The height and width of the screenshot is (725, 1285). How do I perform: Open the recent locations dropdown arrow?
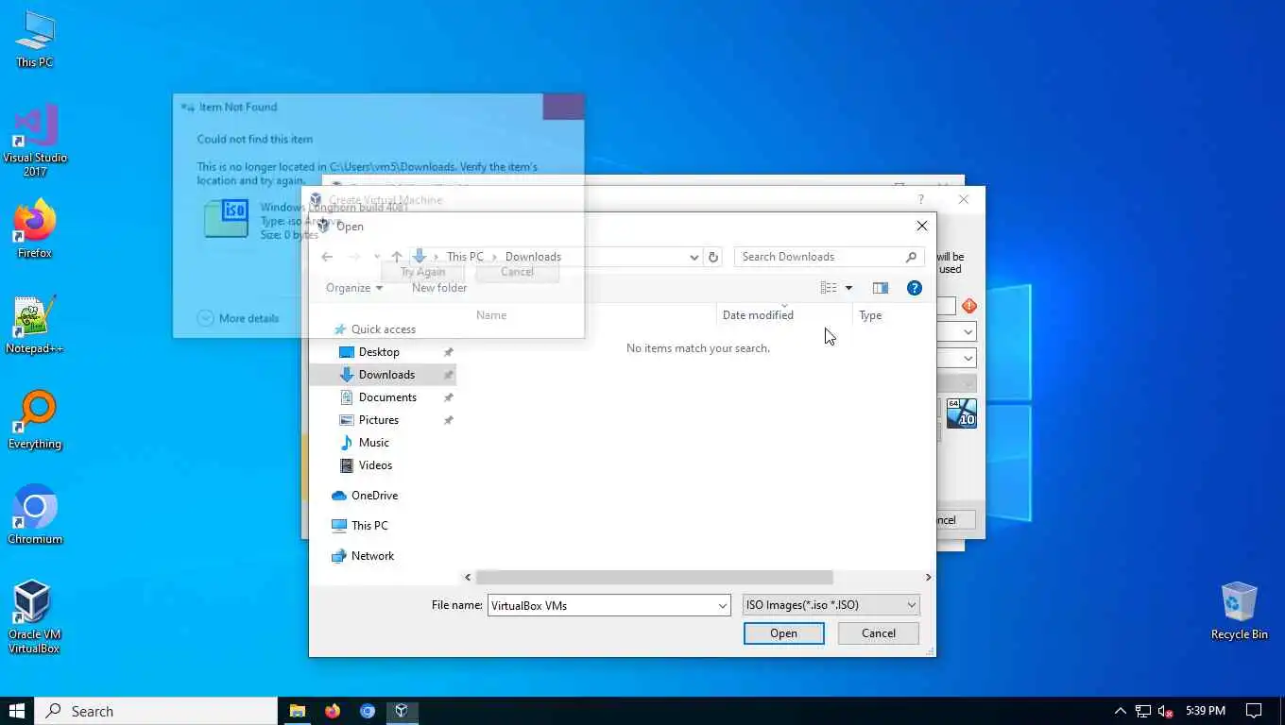pos(376,257)
